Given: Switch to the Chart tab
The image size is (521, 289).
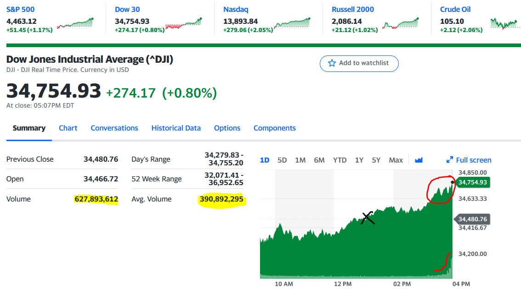Looking at the screenshot, I should click(x=68, y=128).
